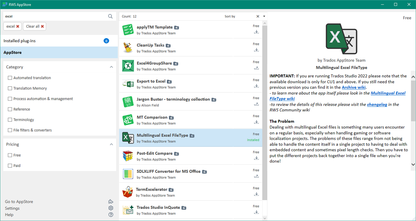Select File filters & converters checkbox
This screenshot has width=416, height=221.
(10, 130)
